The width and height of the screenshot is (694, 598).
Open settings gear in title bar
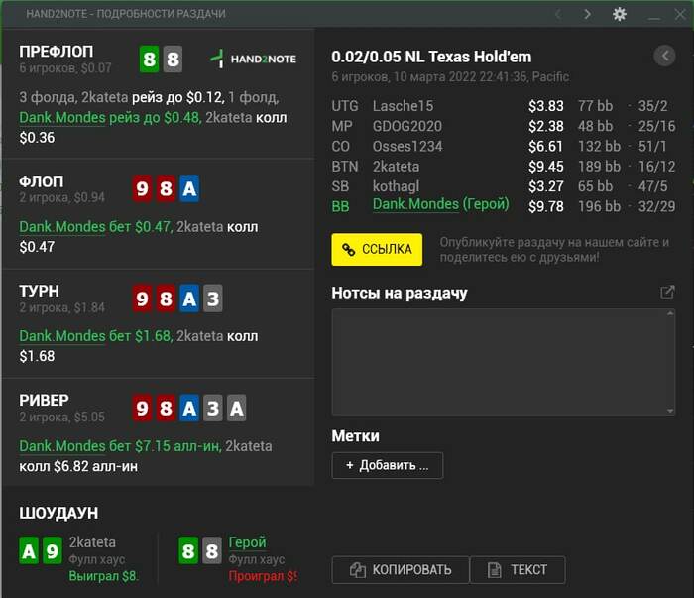click(620, 14)
